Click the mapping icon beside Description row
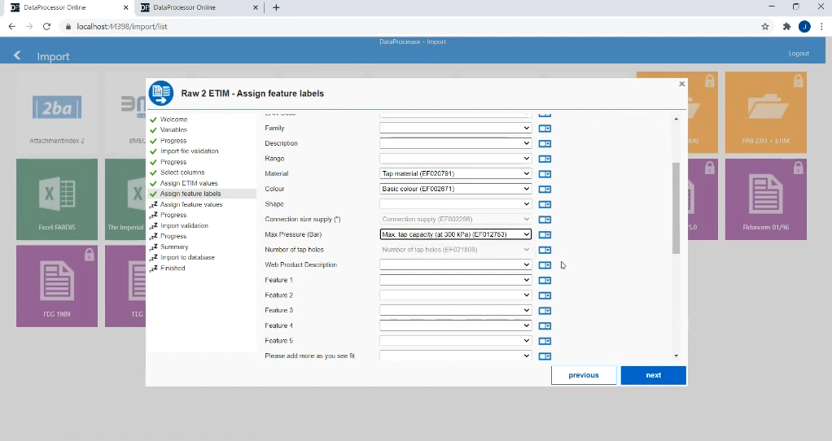Image resolution: width=832 pixels, height=441 pixels. (545, 144)
